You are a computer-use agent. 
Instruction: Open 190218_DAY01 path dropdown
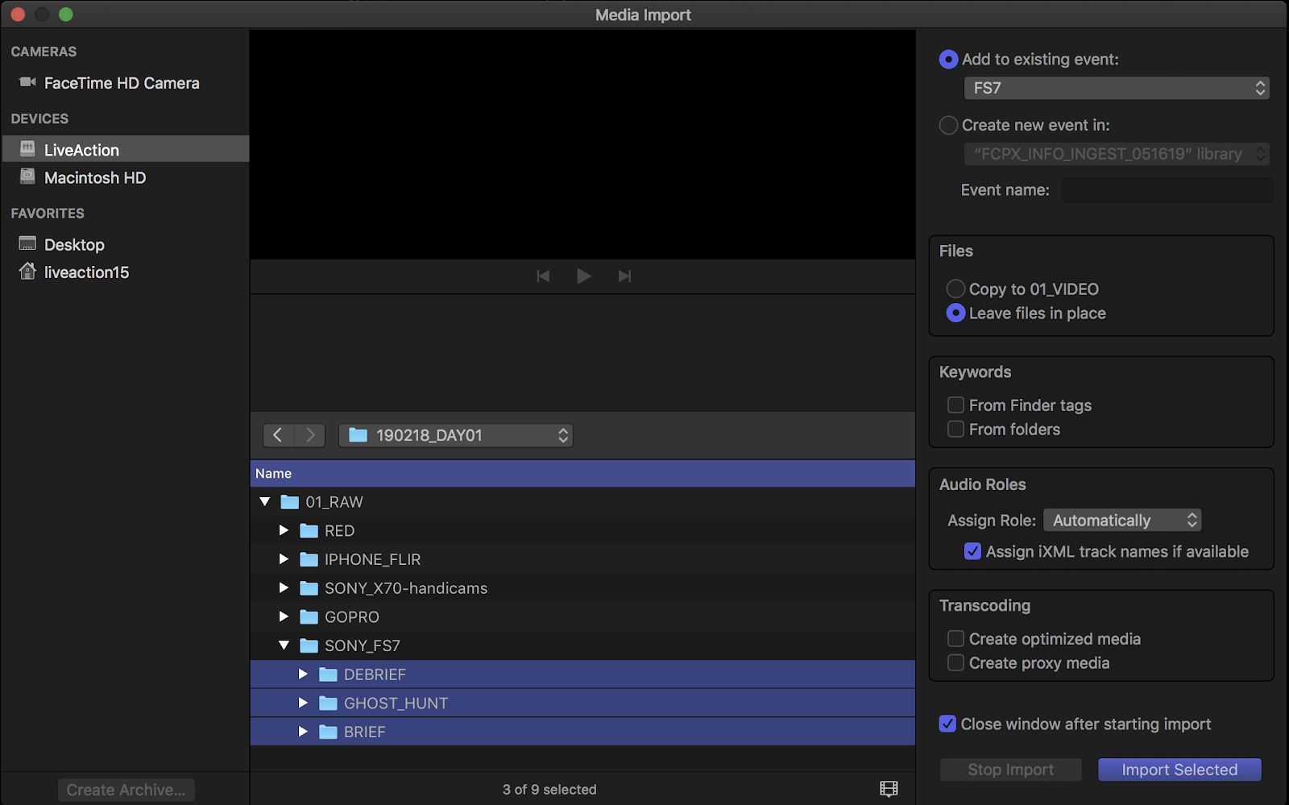coord(456,435)
